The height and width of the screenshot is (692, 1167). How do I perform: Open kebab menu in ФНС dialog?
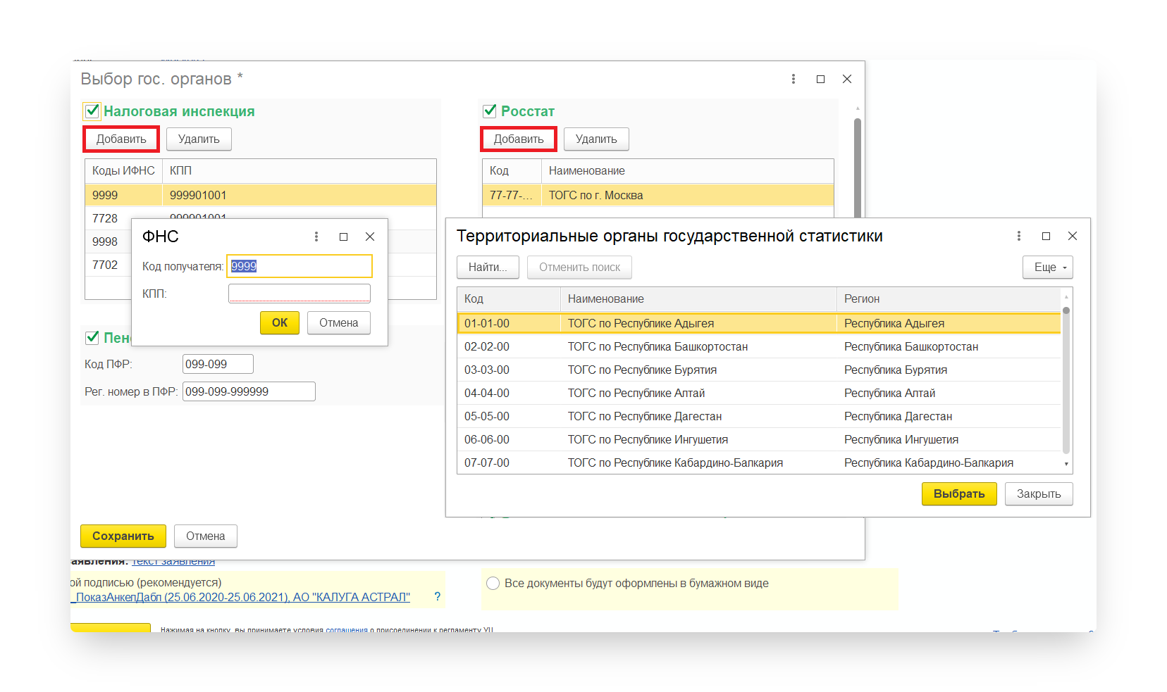(316, 237)
